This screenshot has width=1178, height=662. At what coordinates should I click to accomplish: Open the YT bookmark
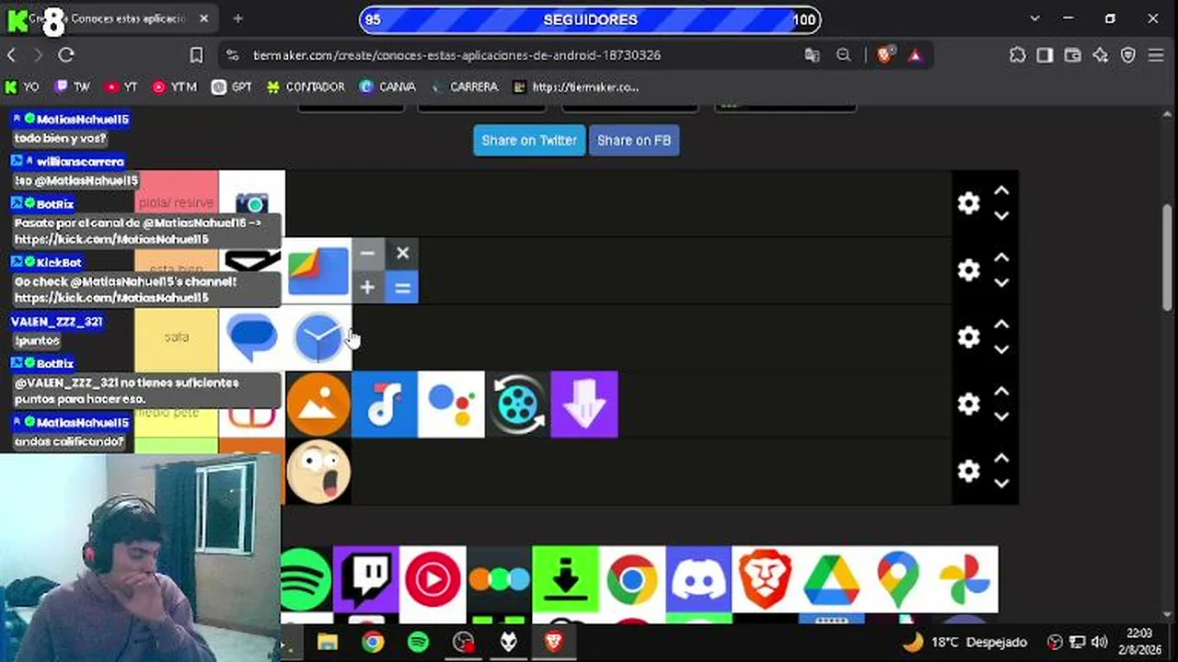121,87
